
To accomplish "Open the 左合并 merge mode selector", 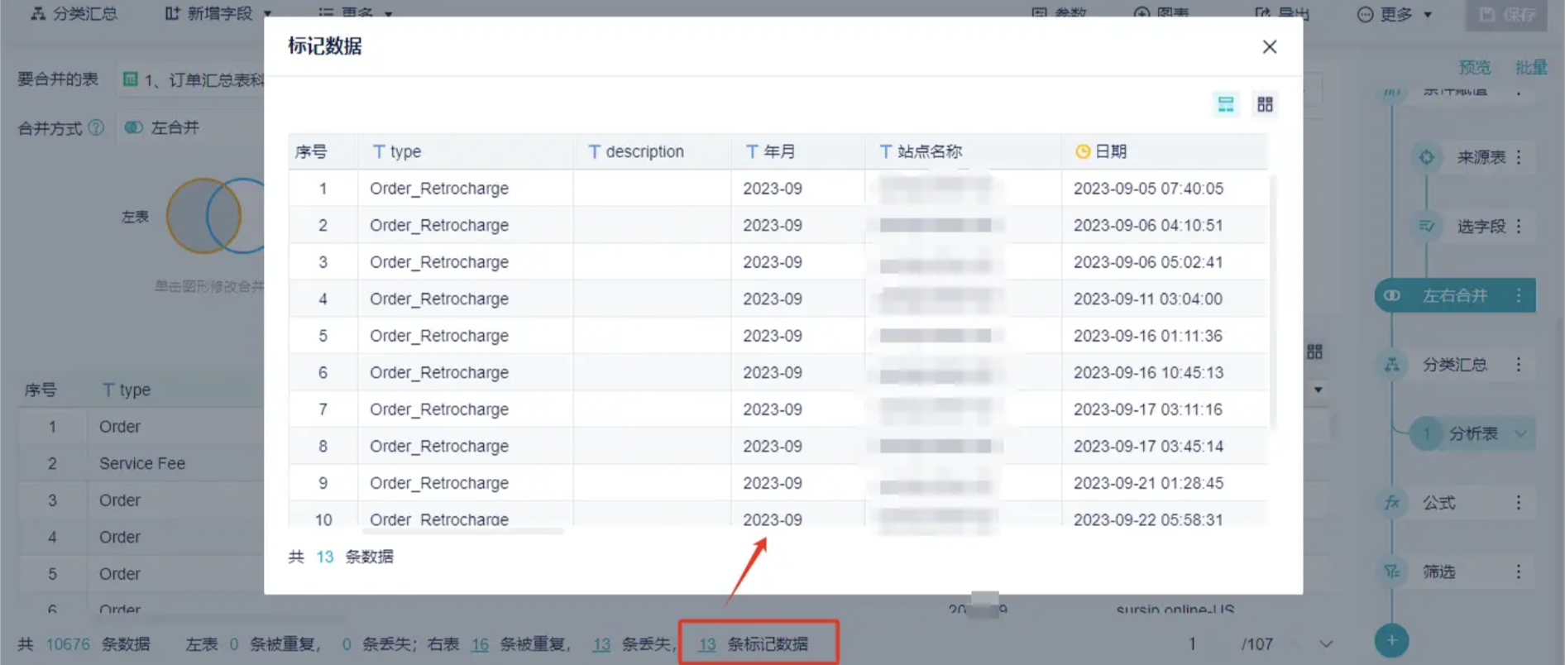I will coord(192,127).
